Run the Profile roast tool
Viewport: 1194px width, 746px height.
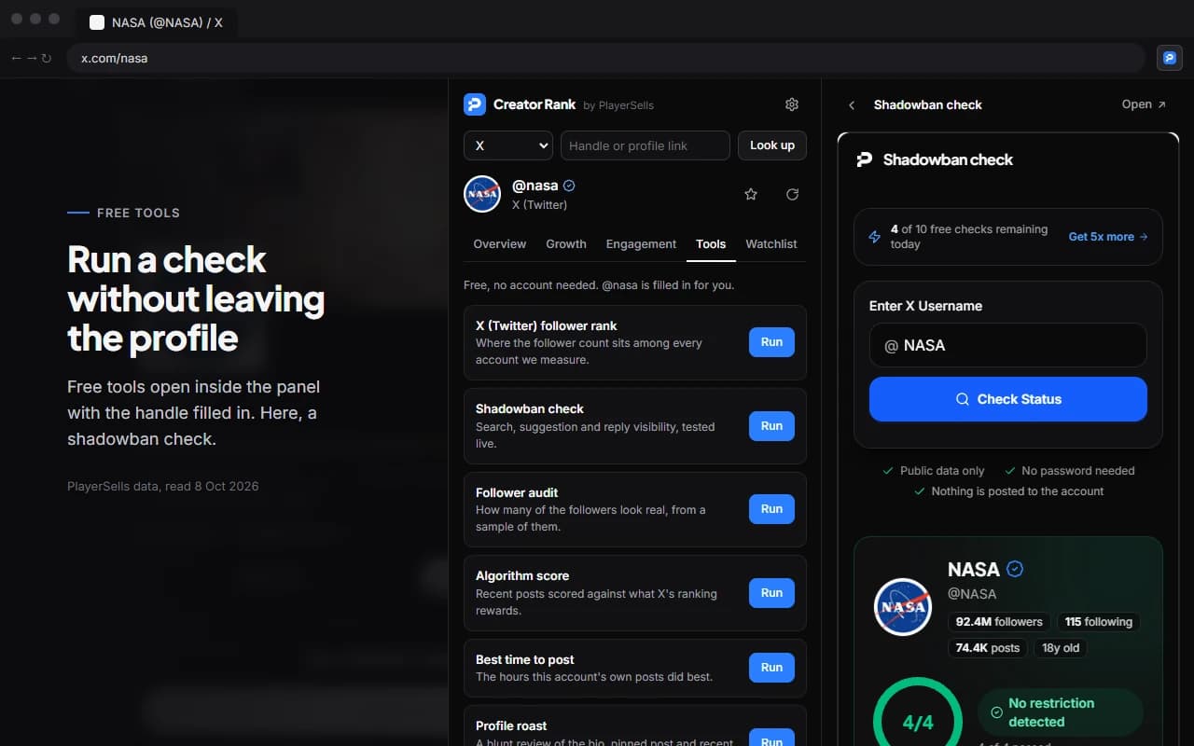(771, 739)
